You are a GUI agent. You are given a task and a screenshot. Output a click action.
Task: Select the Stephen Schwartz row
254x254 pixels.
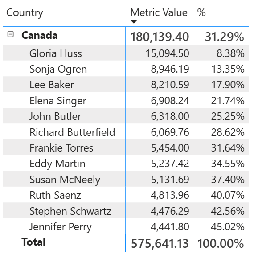pos(126,210)
